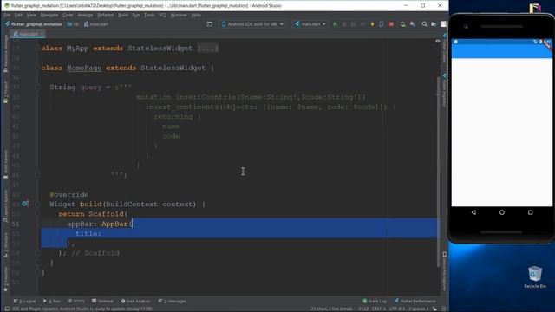
Task: Change the CRLF line separator setting
Action: tap(379, 309)
